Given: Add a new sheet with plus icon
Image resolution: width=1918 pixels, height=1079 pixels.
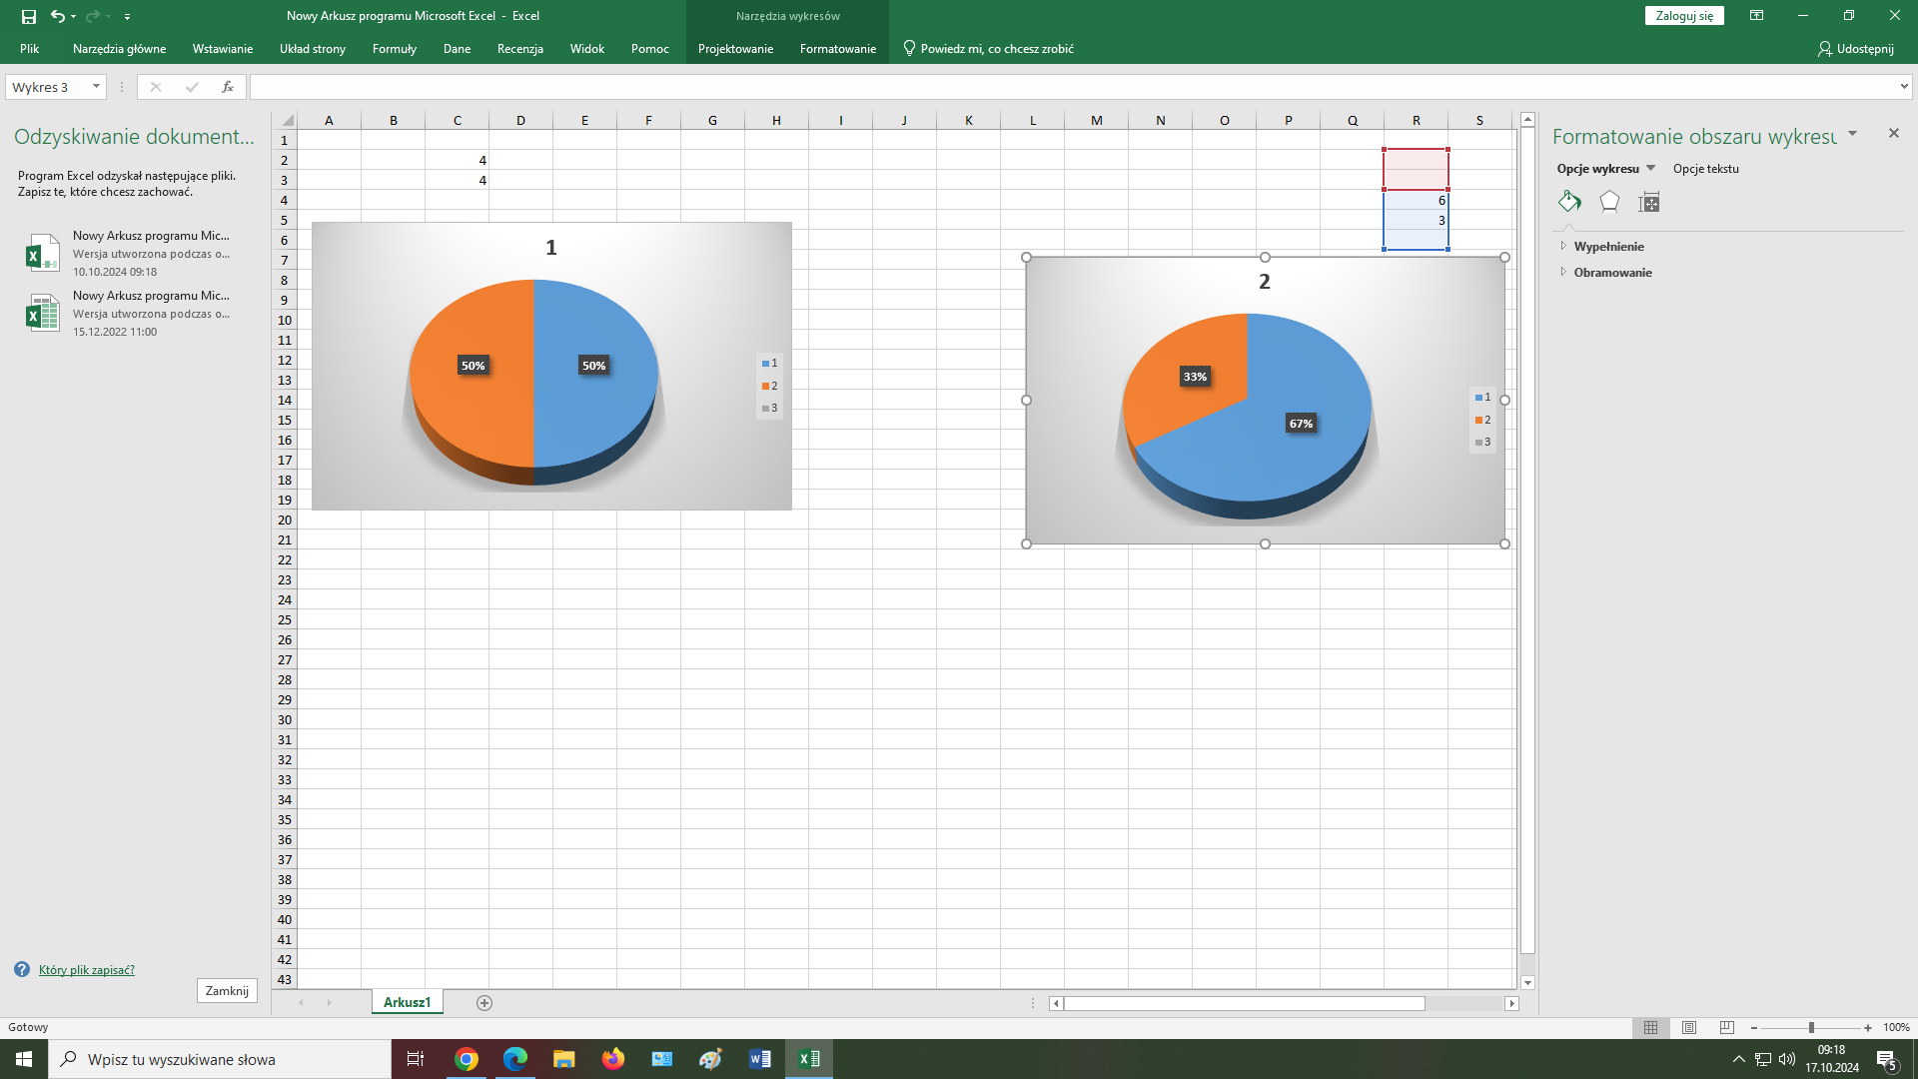Looking at the screenshot, I should (x=484, y=1003).
